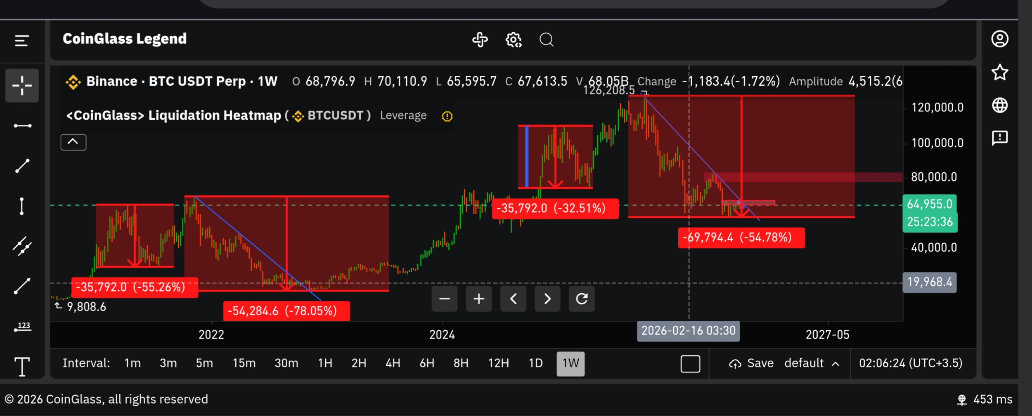This screenshot has height=416, width=1032.
Task: Click the 19,968.4 price axis tag
Action: click(929, 282)
